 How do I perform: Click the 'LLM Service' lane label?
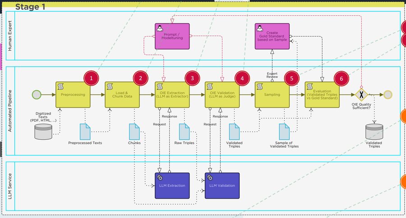coord(10,186)
